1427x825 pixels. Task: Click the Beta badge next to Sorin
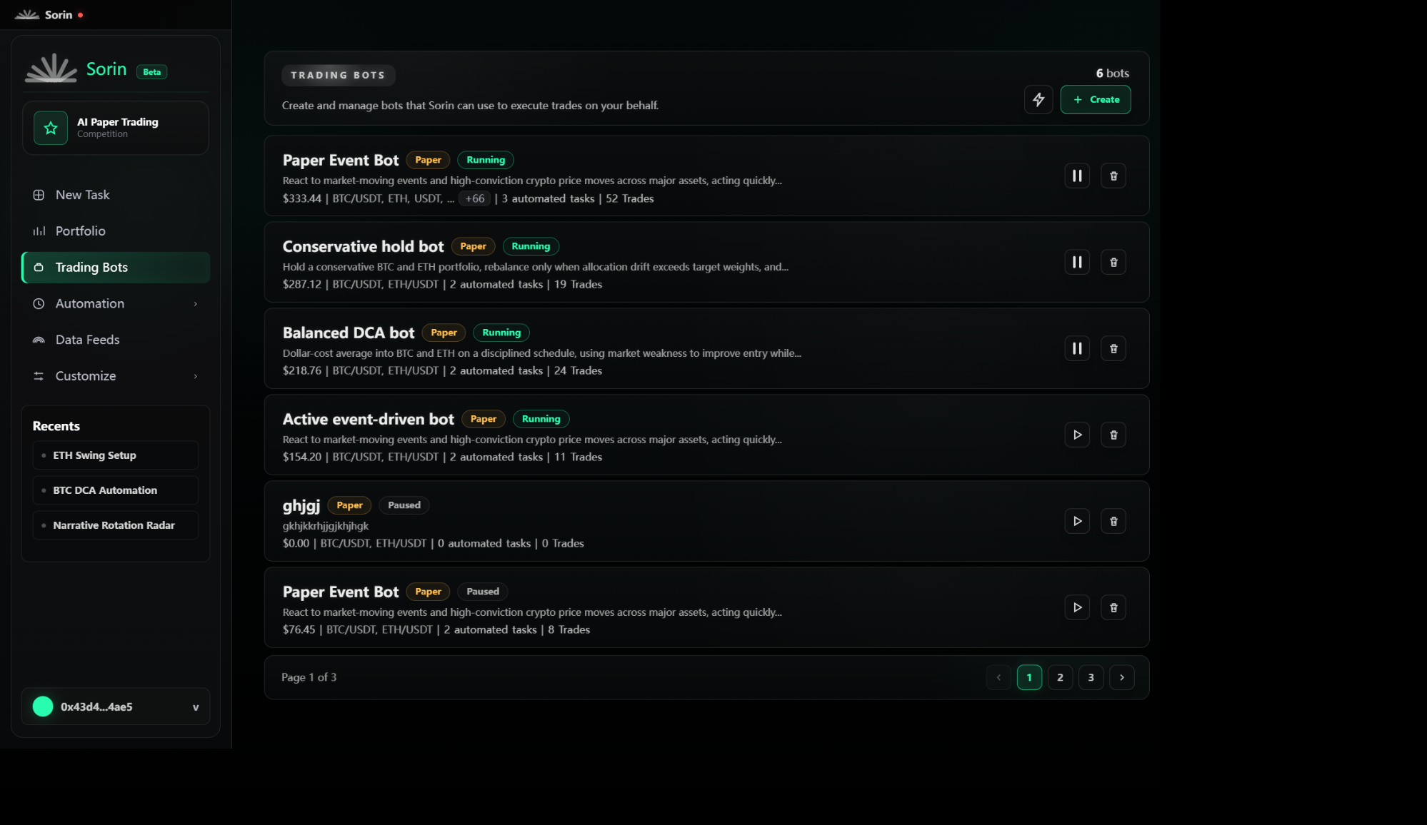coord(151,72)
